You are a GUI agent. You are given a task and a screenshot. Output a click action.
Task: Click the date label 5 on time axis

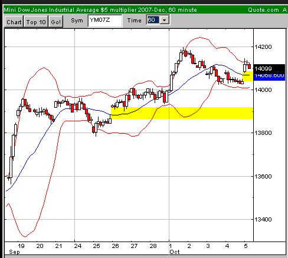246,246
